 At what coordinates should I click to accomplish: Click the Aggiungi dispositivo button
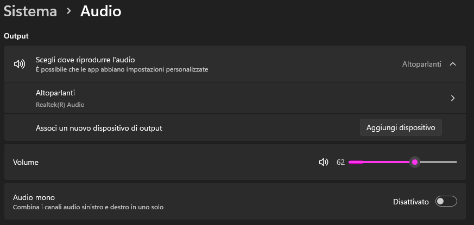pyautogui.click(x=401, y=127)
